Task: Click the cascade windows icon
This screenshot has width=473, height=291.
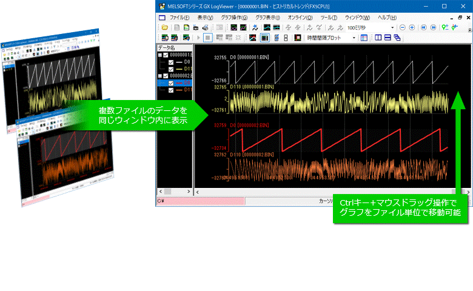Action: click(397, 38)
